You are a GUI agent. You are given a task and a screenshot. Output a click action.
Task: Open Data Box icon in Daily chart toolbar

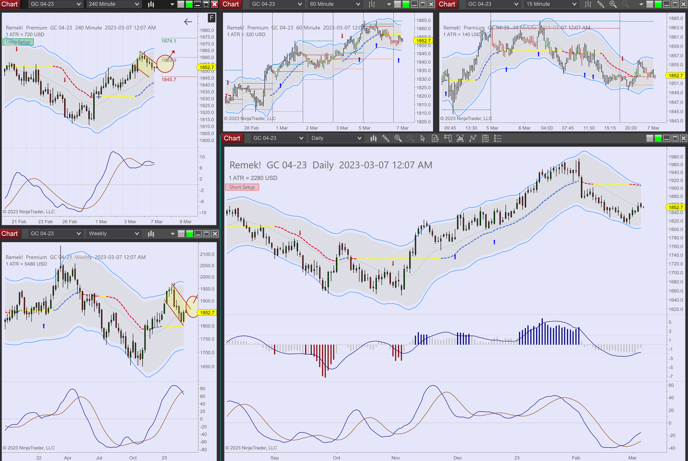coord(435,138)
